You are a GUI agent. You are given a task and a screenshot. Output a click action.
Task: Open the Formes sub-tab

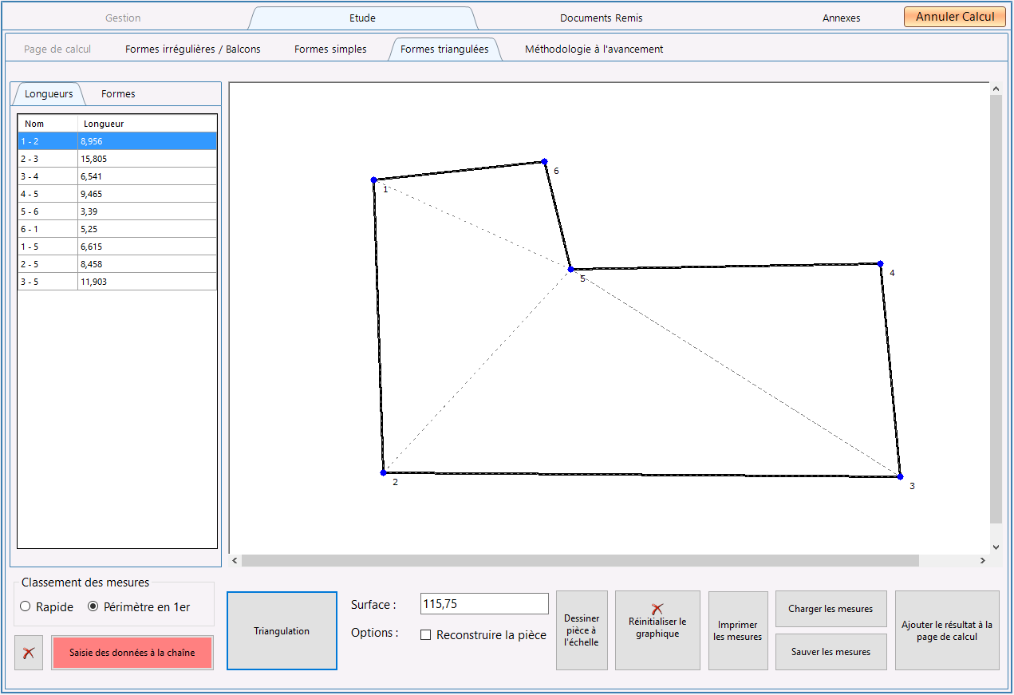[118, 94]
